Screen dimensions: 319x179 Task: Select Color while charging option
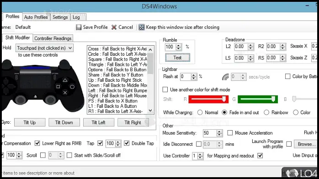[x=296, y=112]
